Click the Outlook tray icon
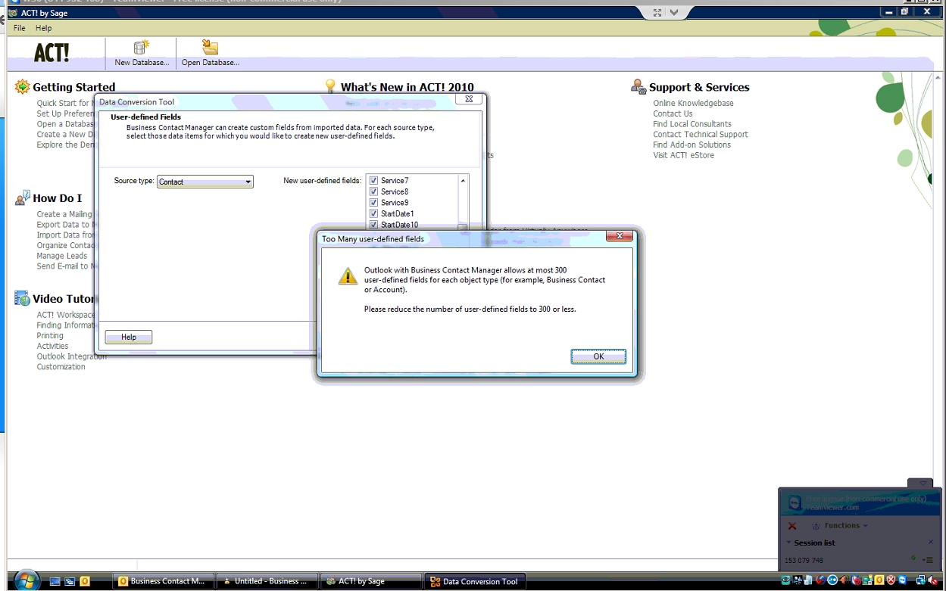Viewport: 946px width, 591px height. point(879,580)
